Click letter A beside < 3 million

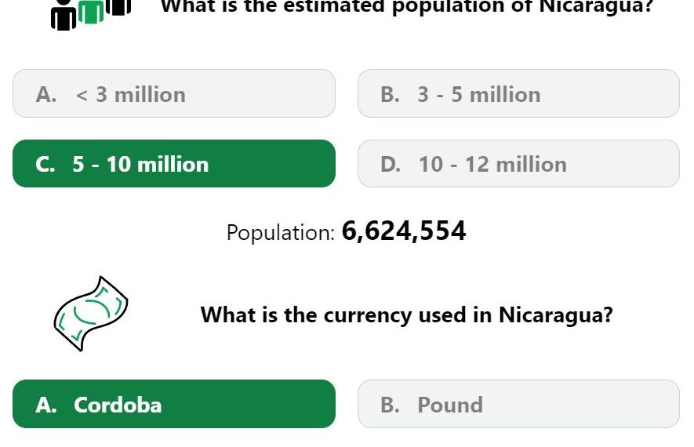click(x=46, y=94)
